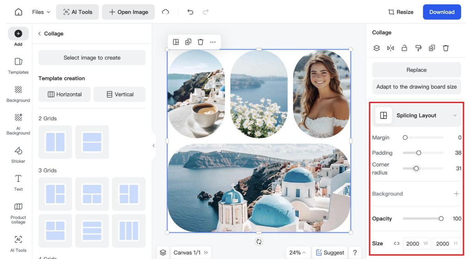
Task: Open Background in sidebar
Action: [x=18, y=94]
